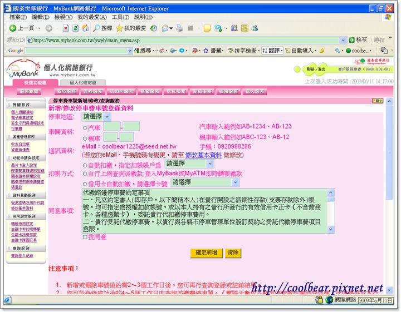Viewport: 401px width, 312px height.
Task: Open the 我的最愛(A) menu
Action: pos(92,17)
